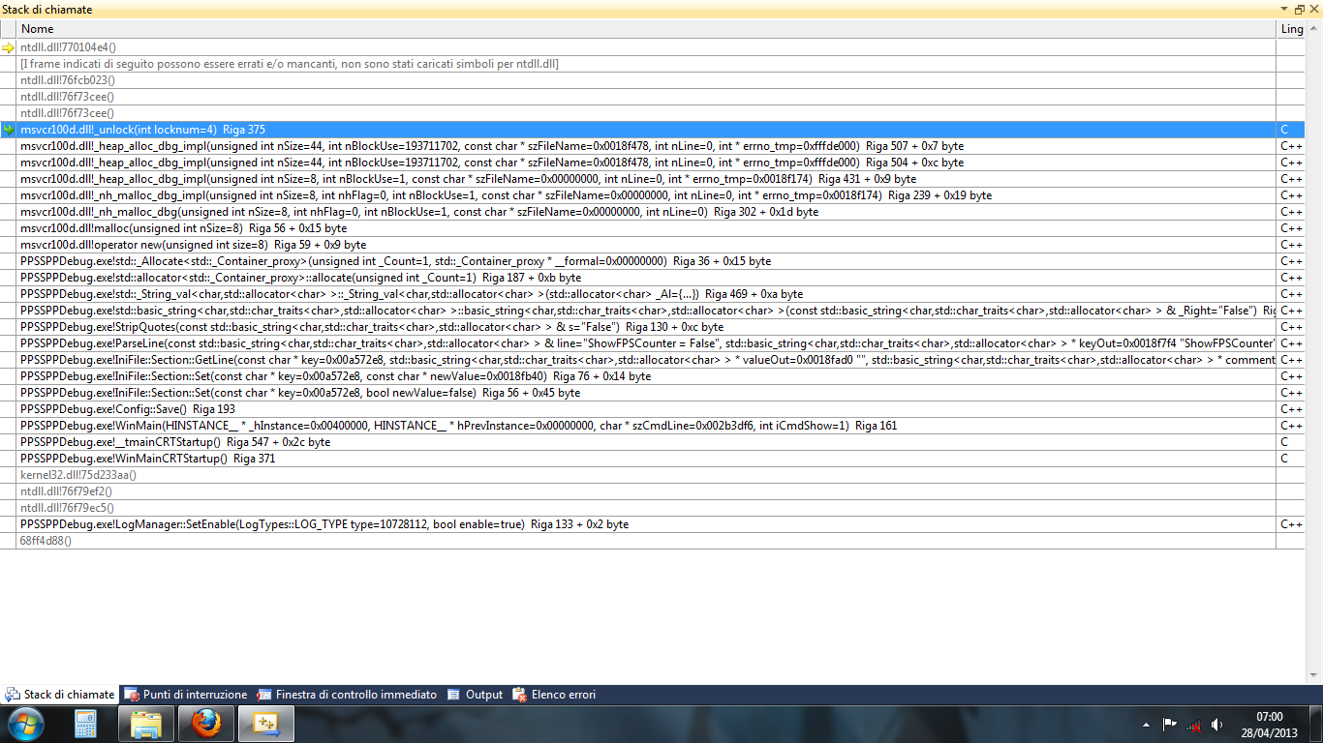Open the Finestra di controllo immediato tab

pos(347,695)
